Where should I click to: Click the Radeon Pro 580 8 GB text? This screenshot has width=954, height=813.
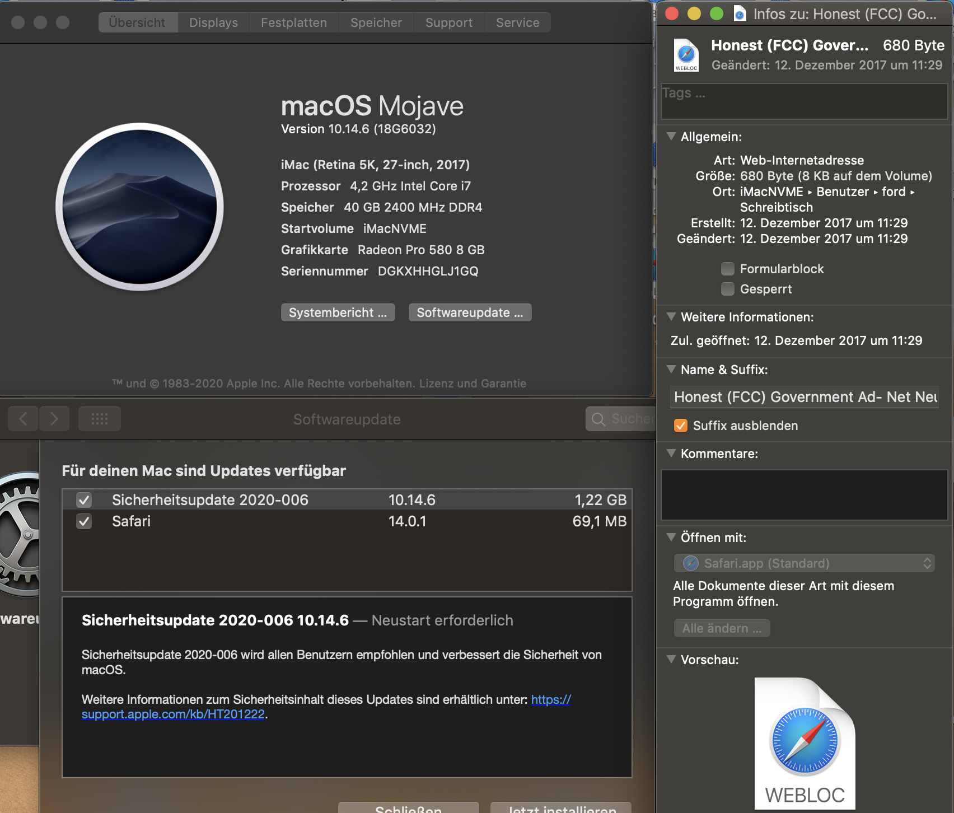(x=421, y=250)
